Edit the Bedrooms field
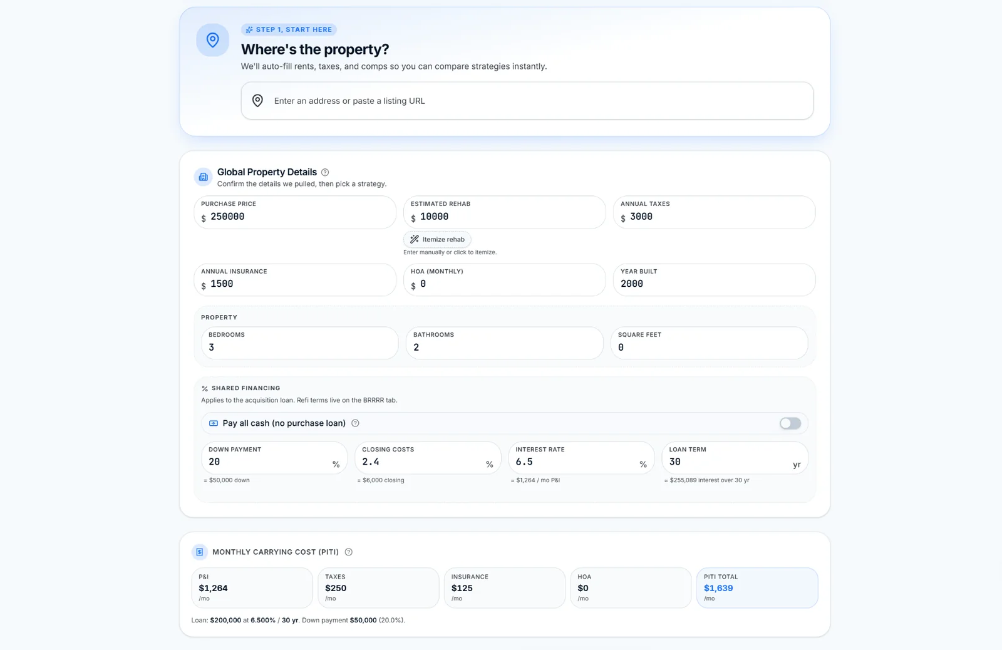The image size is (1002, 650). coord(300,343)
